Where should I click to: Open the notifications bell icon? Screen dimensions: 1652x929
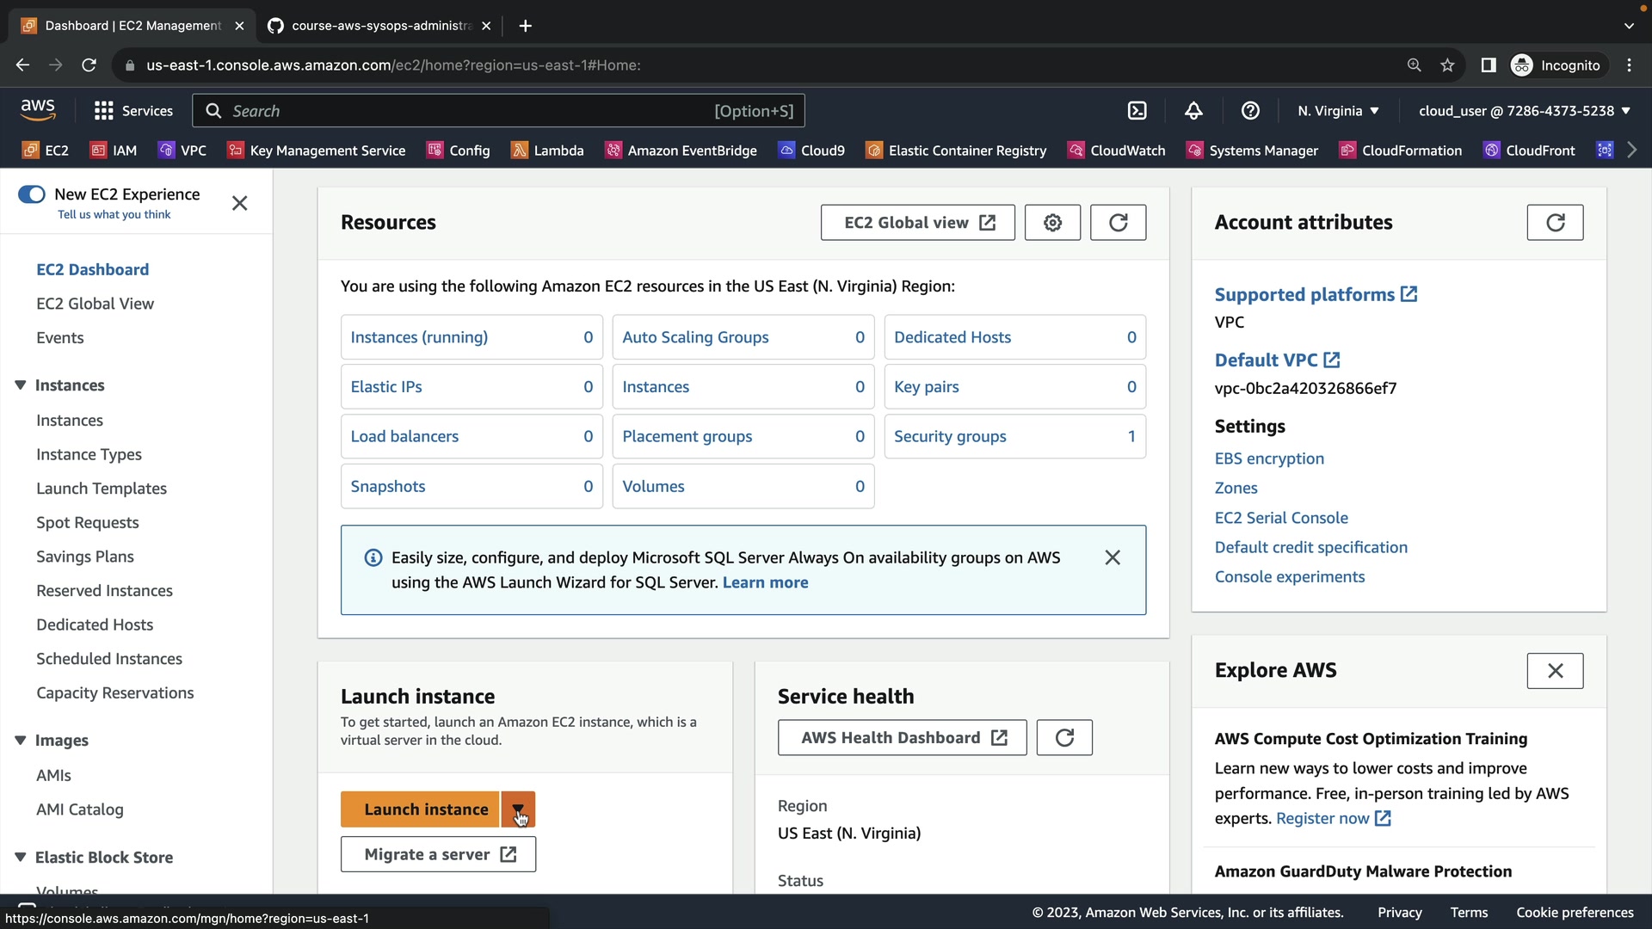coord(1193,111)
